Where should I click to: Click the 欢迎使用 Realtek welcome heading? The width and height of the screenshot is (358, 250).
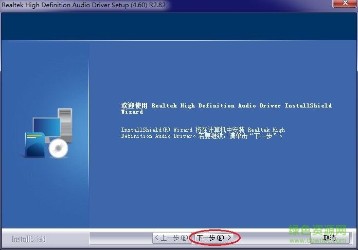(226, 109)
